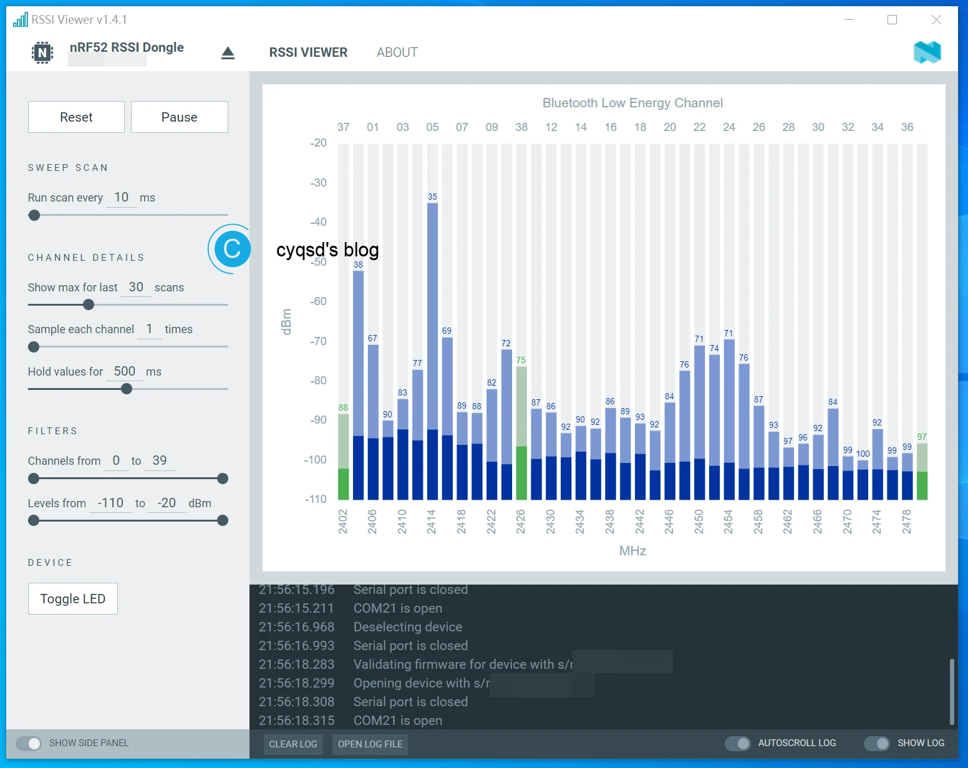The image size is (968, 768).
Task: Click log line 'Opening device with s/n'
Action: click(x=422, y=683)
